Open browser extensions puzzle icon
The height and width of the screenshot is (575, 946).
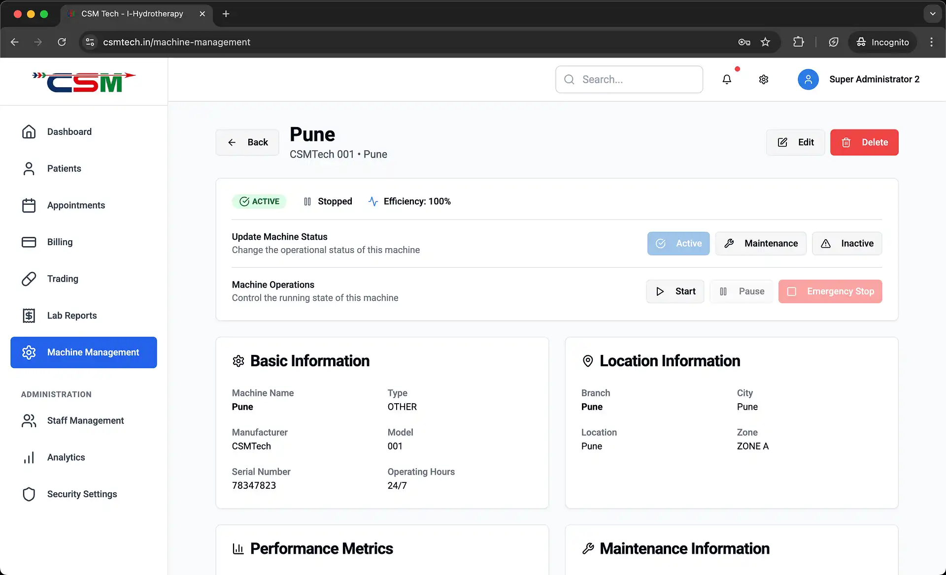click(x=799, y=42)
